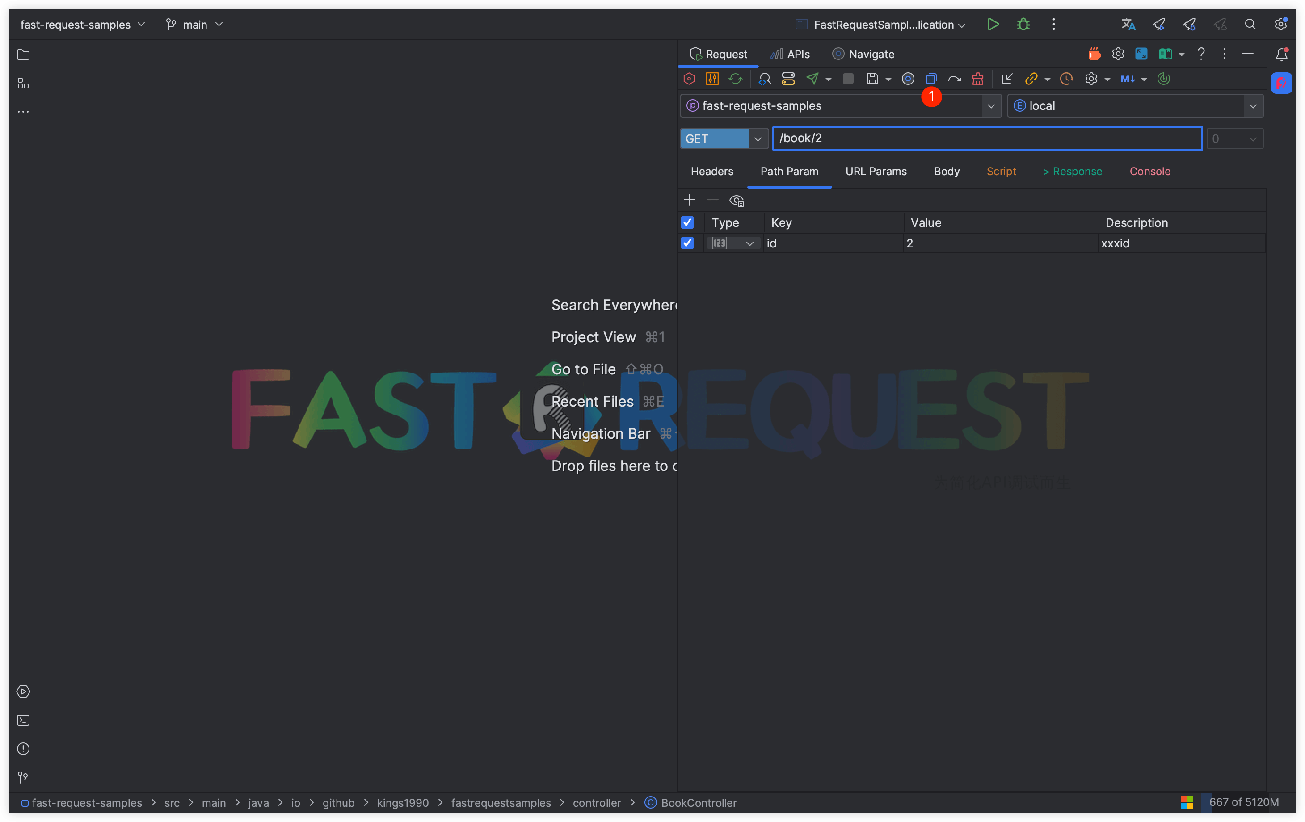Send the GET request with the paper plane icon
Viewport: 1305px width, 822px height.
pos(813,79)
